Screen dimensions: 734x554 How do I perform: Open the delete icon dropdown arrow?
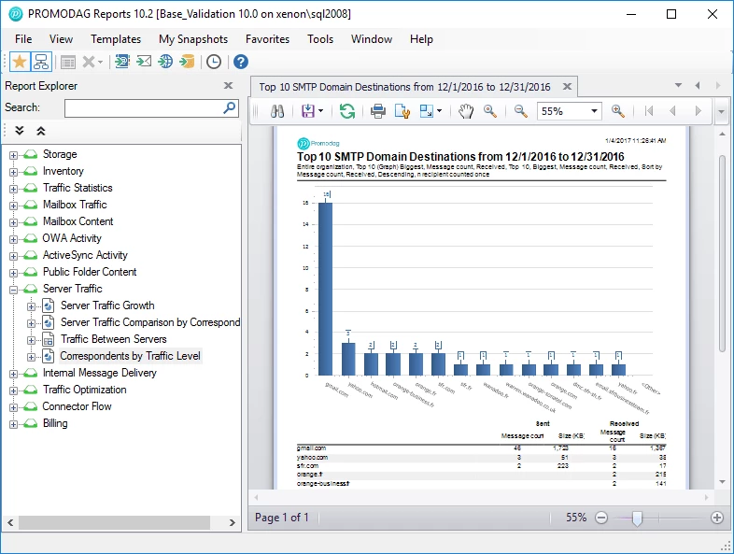pyautogui.click(x=100, y=63)
